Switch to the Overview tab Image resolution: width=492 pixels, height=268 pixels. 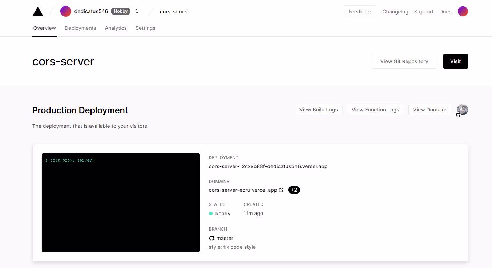tap(45, 28)
